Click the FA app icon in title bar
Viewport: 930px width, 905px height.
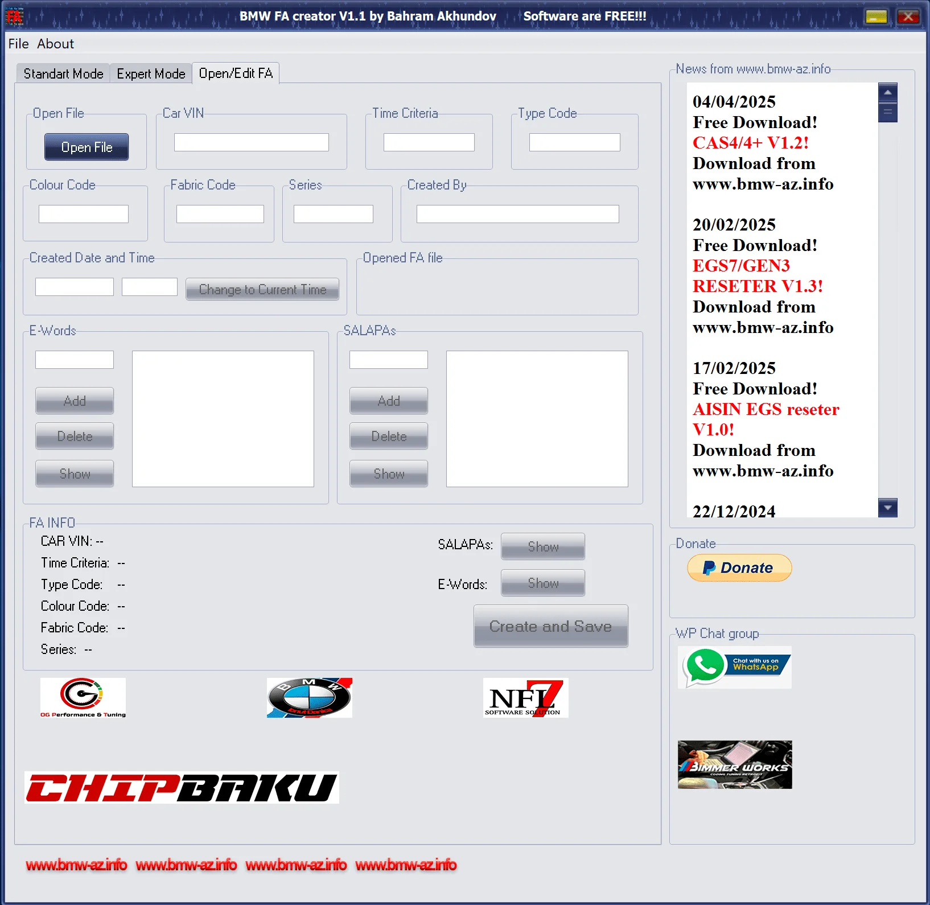click(x=14, y=17)
